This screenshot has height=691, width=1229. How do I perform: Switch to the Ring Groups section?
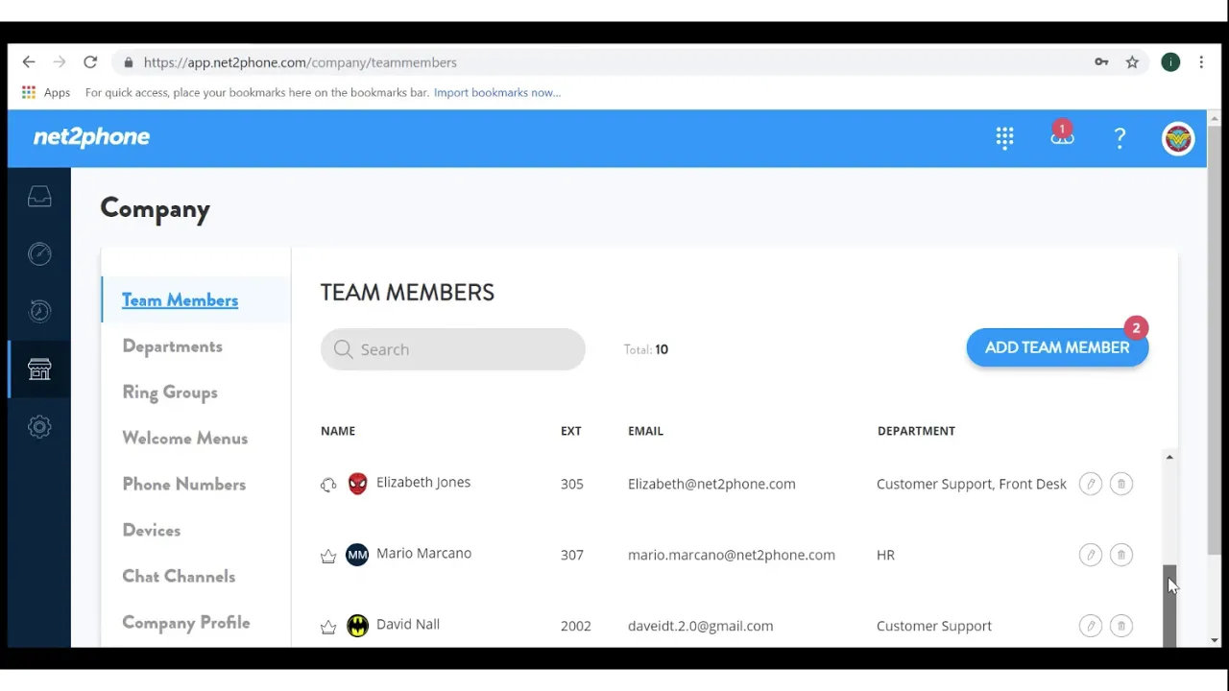170,393
